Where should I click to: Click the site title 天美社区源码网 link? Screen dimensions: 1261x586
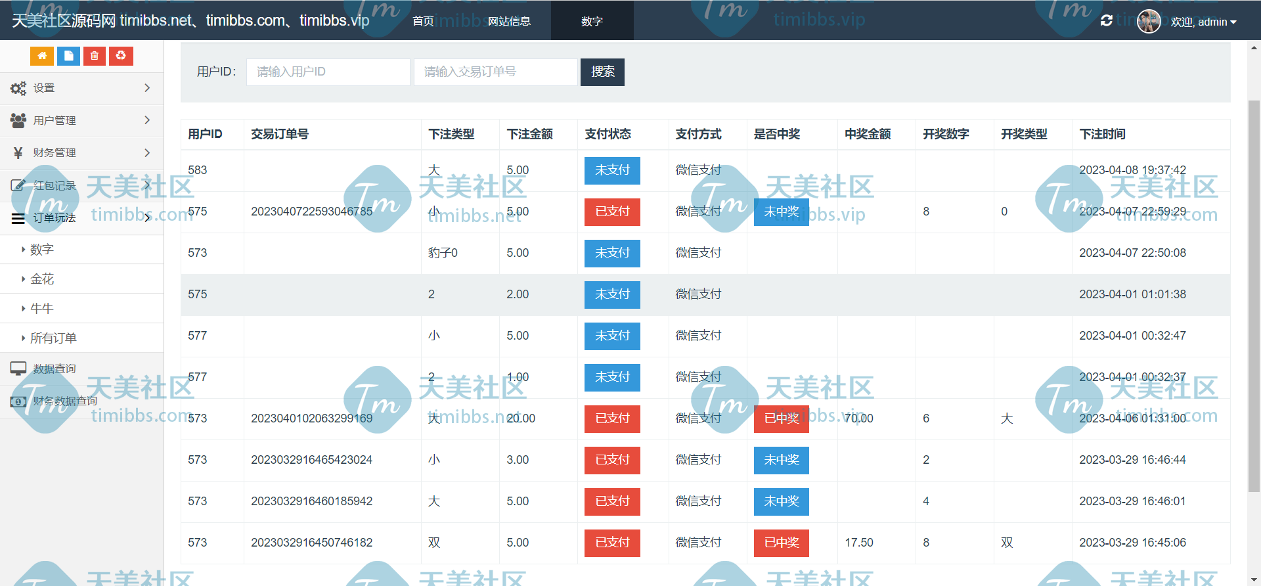[x=190, y=20]
